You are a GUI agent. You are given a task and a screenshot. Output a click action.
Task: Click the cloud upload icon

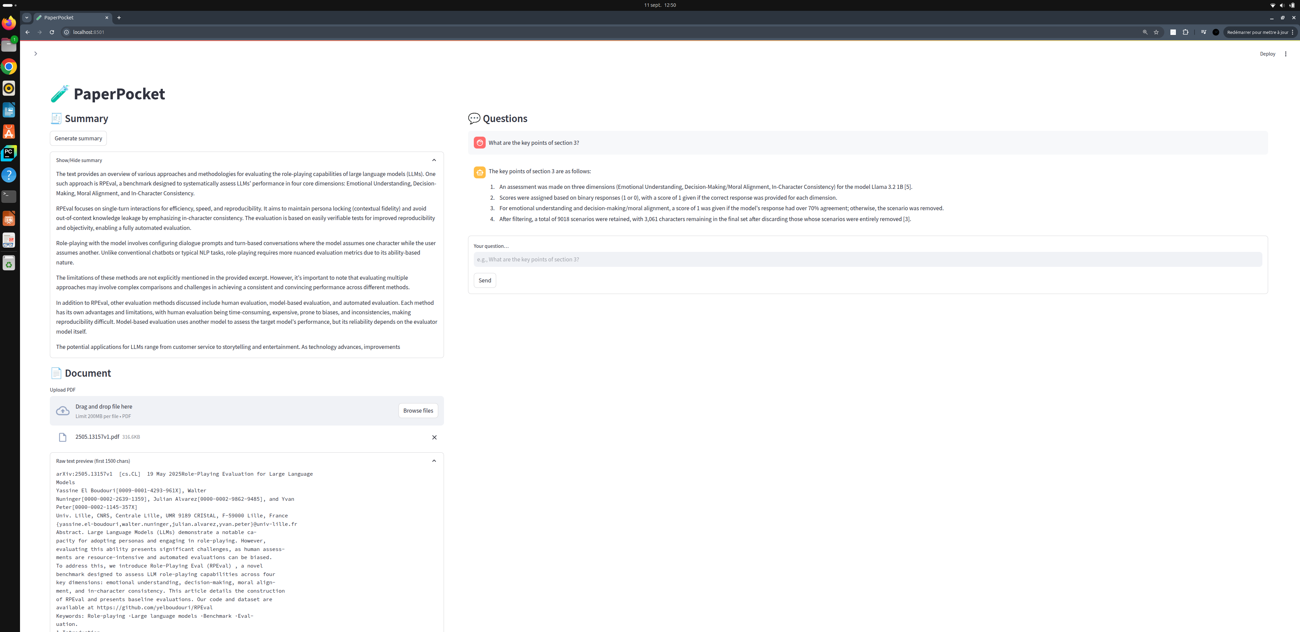tap(63, 411)
